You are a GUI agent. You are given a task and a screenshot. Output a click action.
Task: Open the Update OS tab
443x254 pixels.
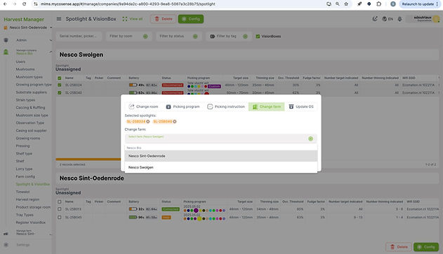click(x=301, y=106)
